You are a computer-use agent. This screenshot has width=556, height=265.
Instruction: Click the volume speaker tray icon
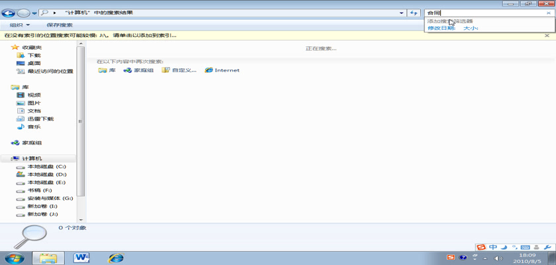tap(498, 258)
